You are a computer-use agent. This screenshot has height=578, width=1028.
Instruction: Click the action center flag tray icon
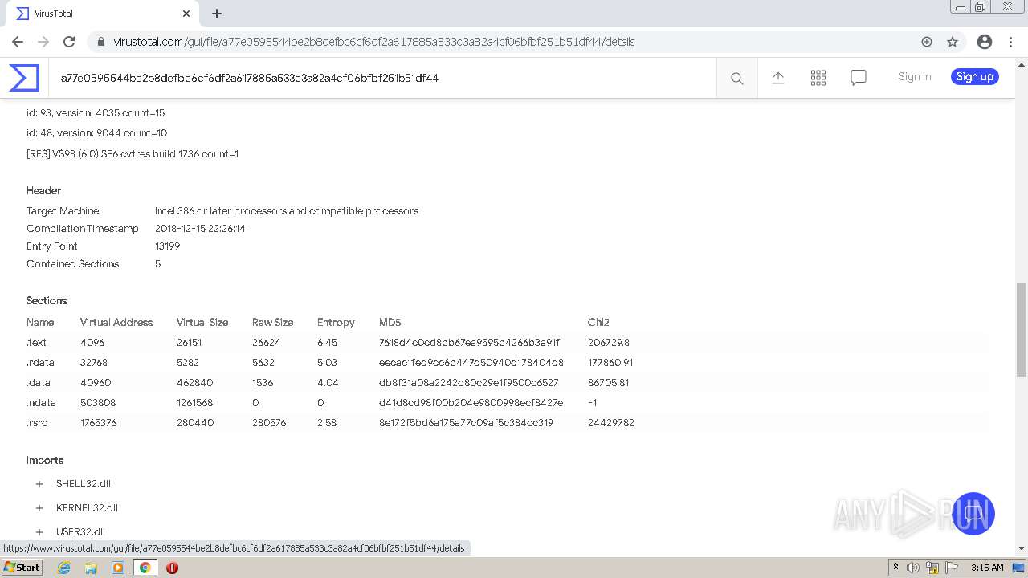click(953, 568)
